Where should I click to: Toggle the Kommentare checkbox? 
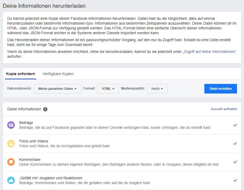(x=235, y=162)
